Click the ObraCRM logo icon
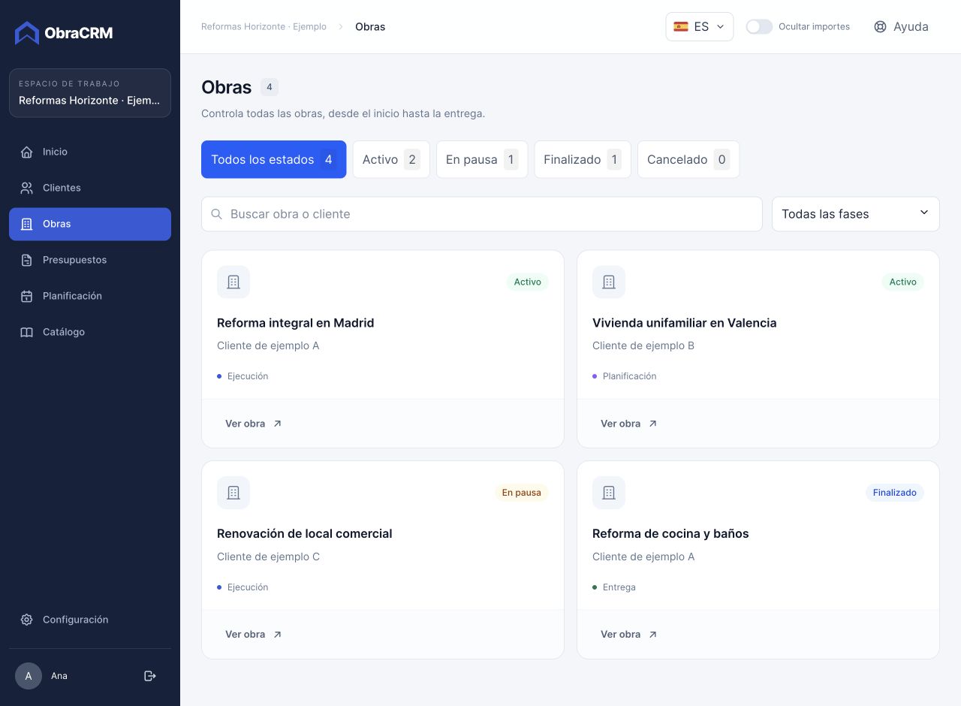The image size is (961, 706). [27, 33]
